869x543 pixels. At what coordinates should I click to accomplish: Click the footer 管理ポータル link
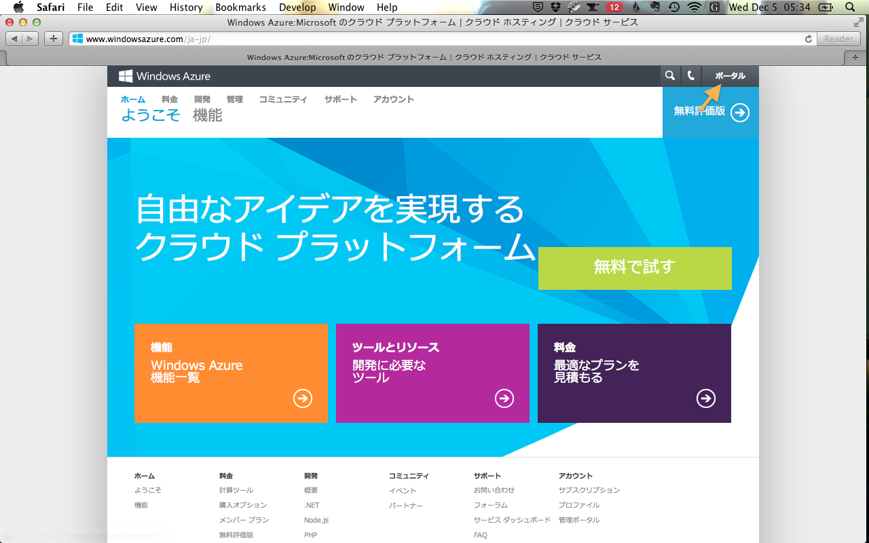point(579,520)
